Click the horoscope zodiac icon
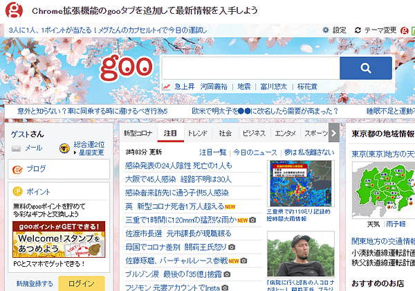The image size is (415, 291). click(x=64, y=148)
